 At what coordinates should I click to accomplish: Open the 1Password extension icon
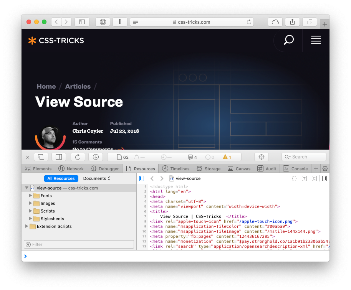click(x=103, y=22)
